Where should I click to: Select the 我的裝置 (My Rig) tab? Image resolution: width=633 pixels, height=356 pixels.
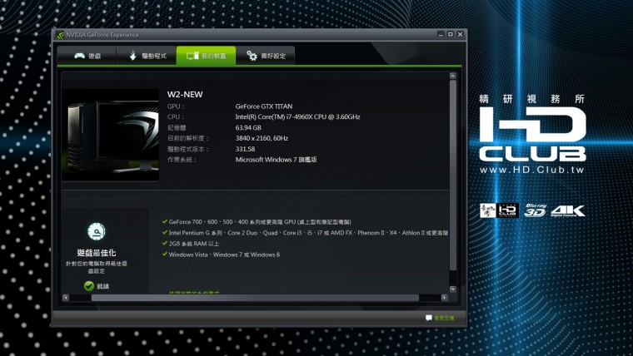206,56
